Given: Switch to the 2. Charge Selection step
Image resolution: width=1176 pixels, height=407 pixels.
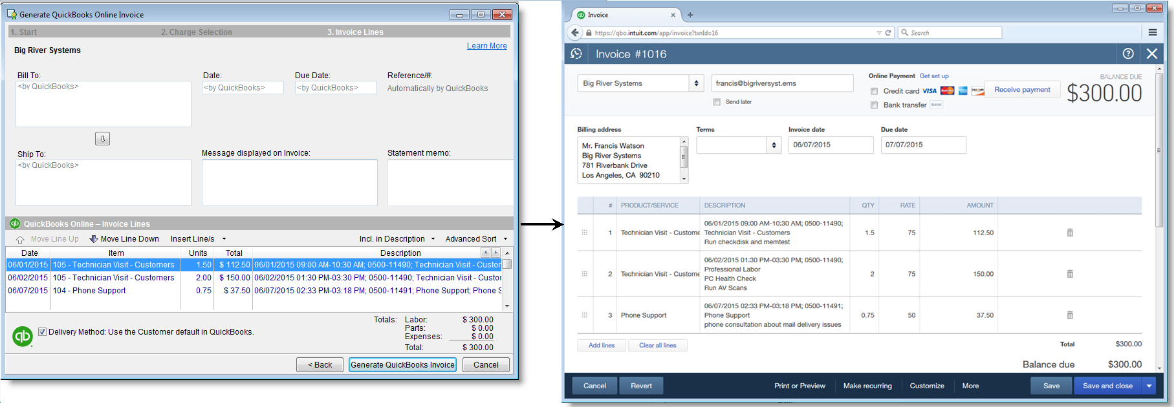Looking at the screenshot, I should tap(197, 32).
